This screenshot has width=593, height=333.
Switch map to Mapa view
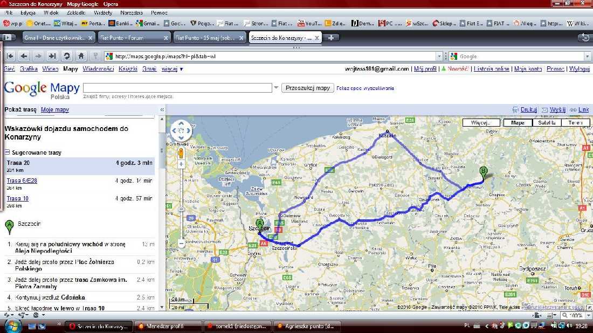click(x=518, y=122)
